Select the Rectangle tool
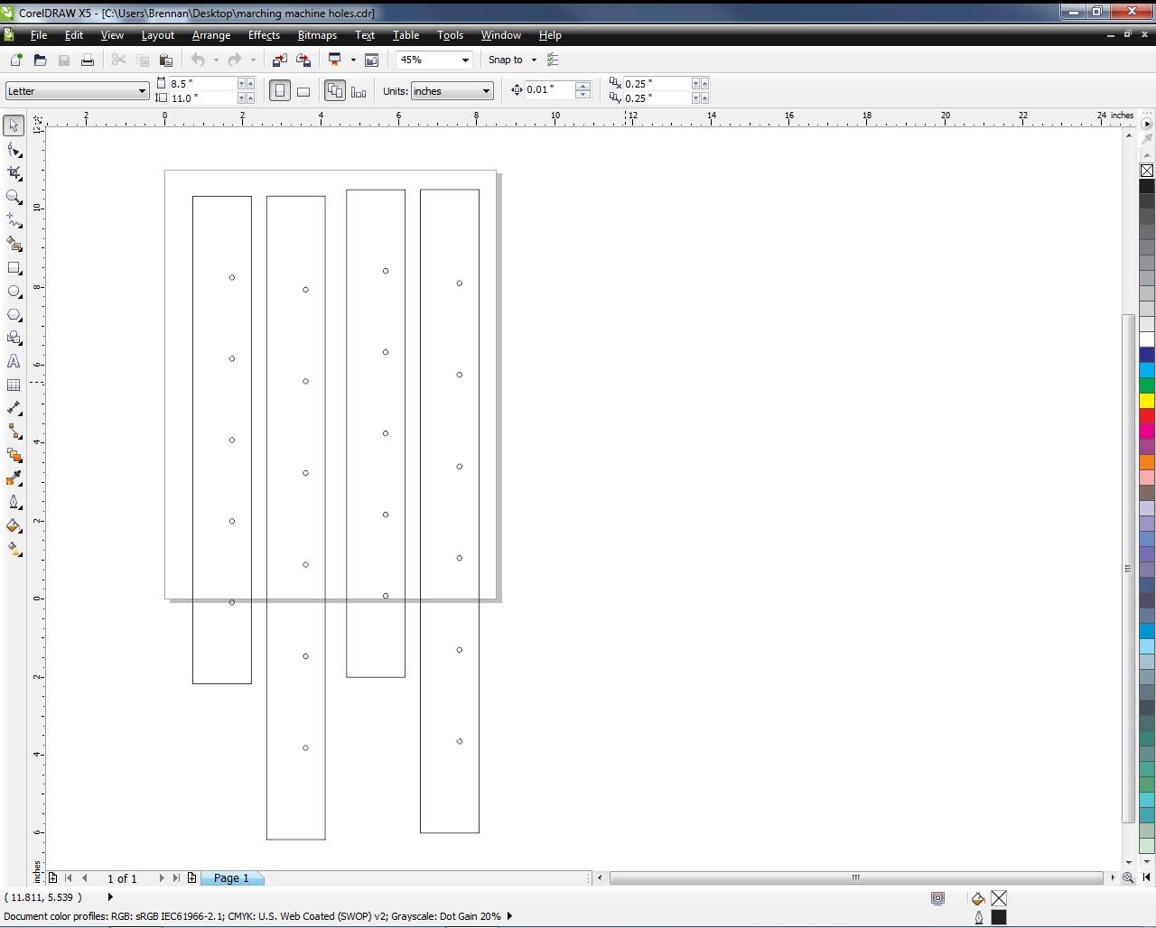The height and width of the screenshot is (928, 1156). click(14, 267)
